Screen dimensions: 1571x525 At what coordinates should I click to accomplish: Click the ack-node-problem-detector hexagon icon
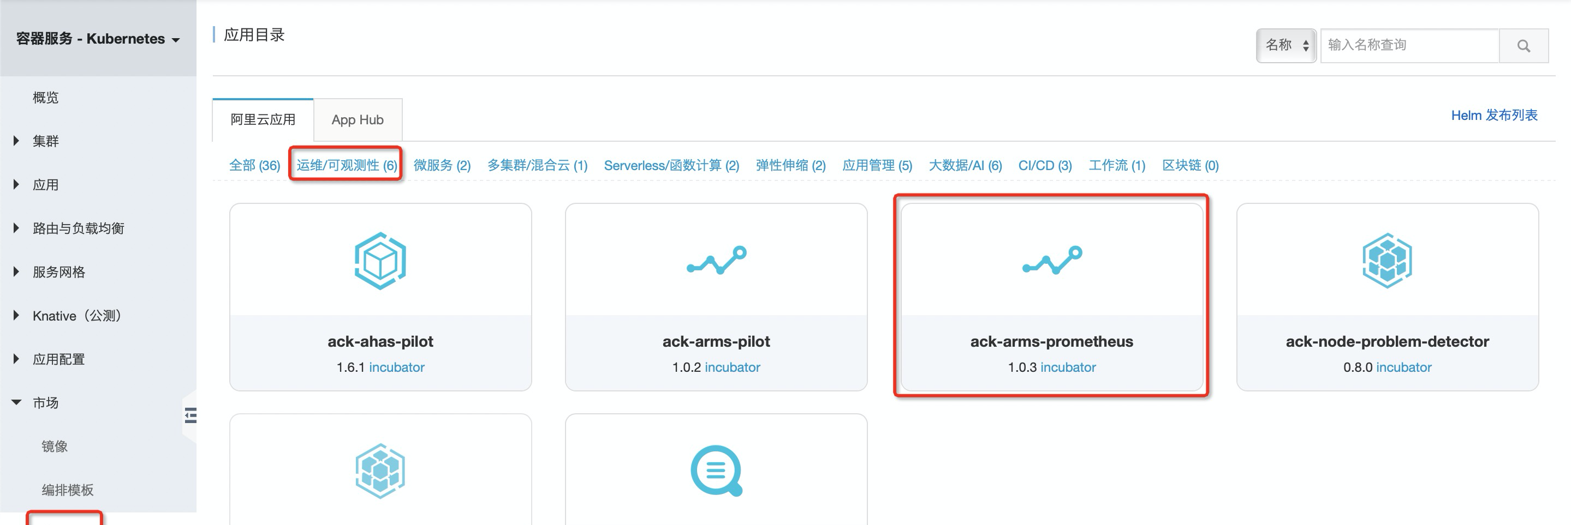[x=1387, y=261]
